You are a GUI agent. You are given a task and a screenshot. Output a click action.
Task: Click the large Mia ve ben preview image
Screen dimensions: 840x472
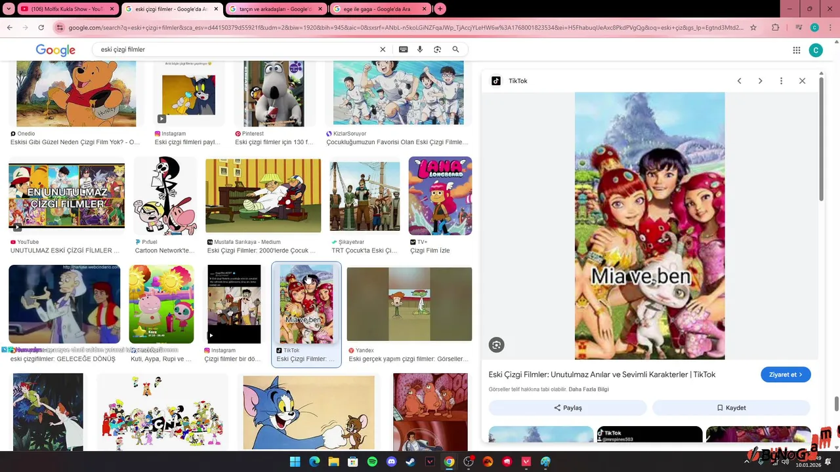click(650, 226)
